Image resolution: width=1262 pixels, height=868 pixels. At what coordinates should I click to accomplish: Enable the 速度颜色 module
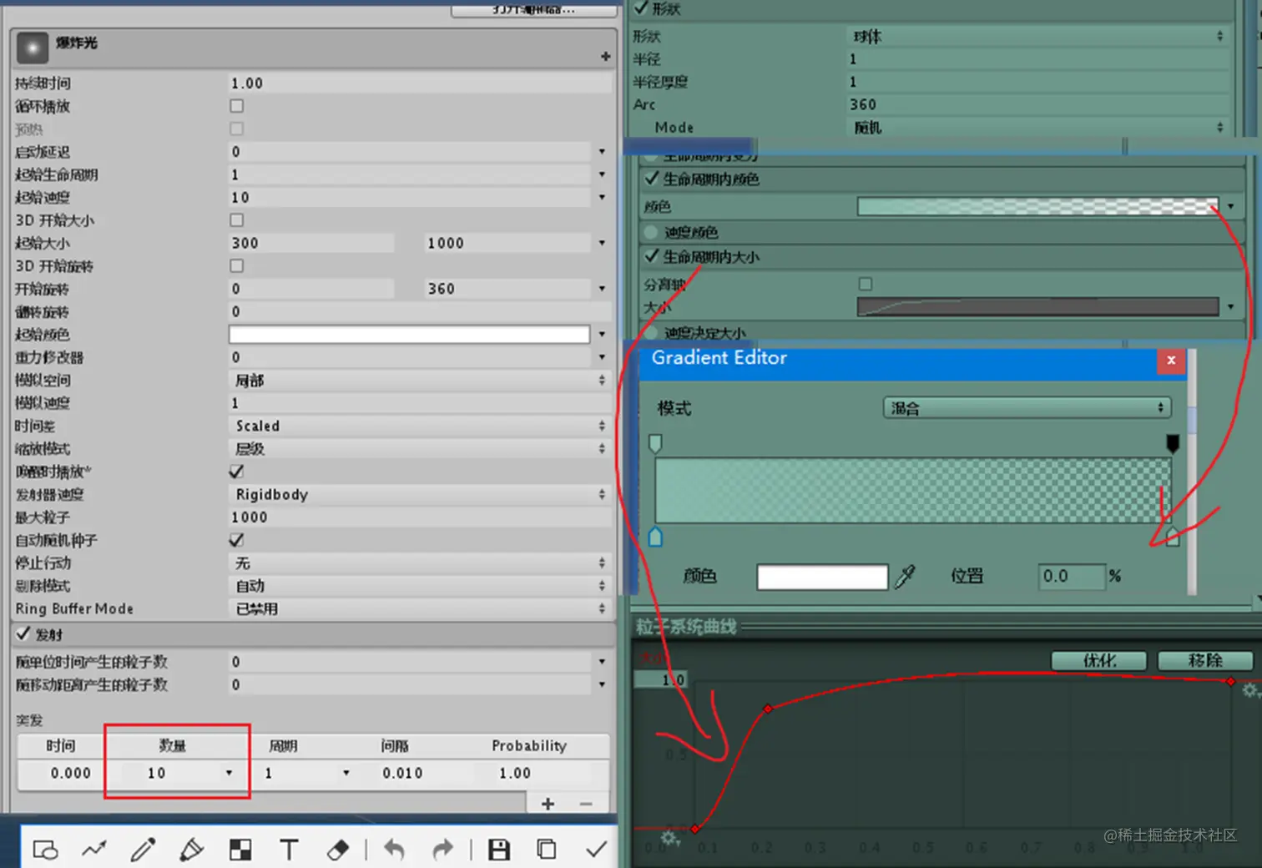651,232
